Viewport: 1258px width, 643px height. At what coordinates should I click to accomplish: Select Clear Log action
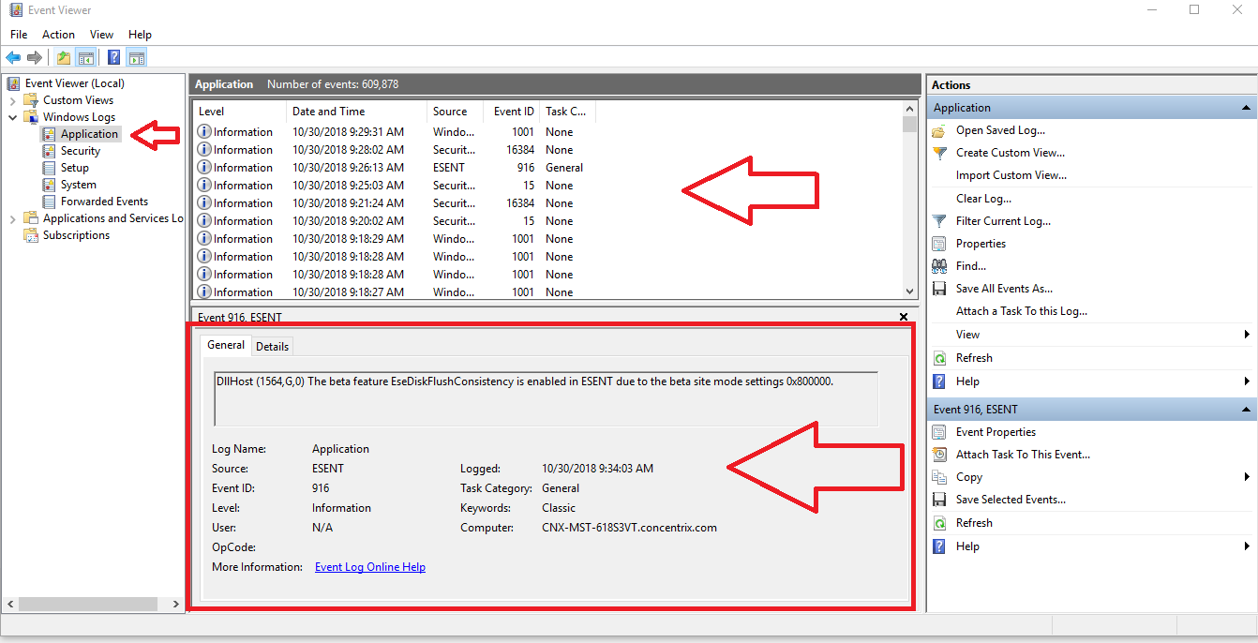pos(983,199)
